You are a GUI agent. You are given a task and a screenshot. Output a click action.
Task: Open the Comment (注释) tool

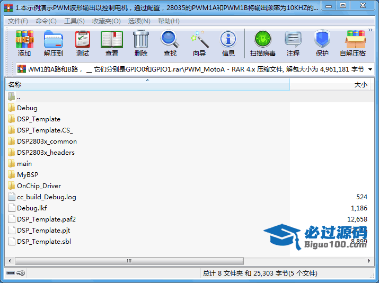(293, 43)
